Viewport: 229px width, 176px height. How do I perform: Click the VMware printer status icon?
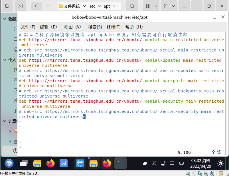206,173
